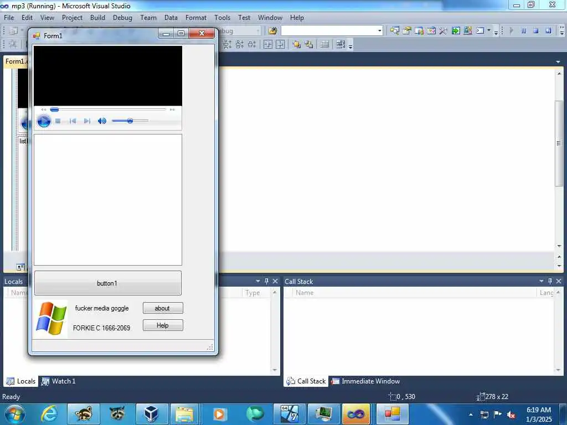Screen dimensions: 567x425
Task: Open the active documents dropdown arrow at top right
Action: tap(558, 62)
